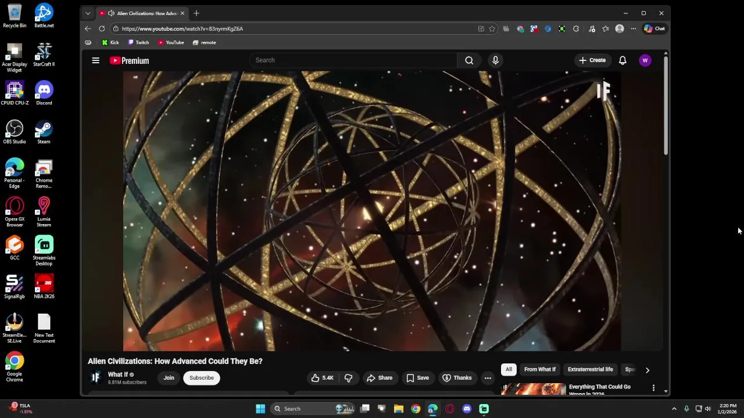744x418 pixels.
Task: Open the remote bookmark
Action: 204,42
